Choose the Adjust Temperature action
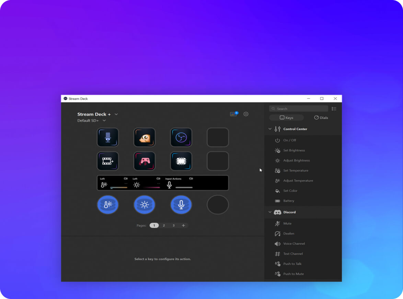 [303, 181]
